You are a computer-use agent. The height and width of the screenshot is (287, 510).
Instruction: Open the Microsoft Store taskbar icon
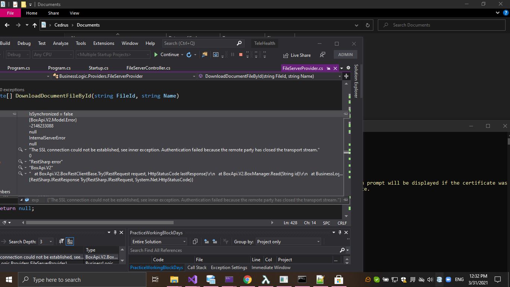pyautogui.click(x=339, y=280)
